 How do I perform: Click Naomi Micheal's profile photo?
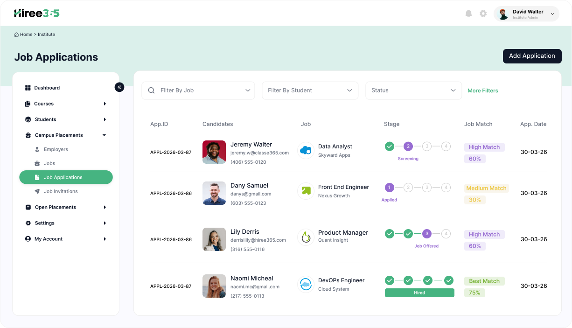[214, 286]
